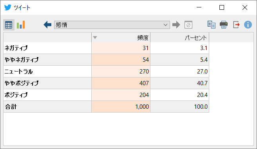Maximize the ツイート window

click(x=222, y=7)
